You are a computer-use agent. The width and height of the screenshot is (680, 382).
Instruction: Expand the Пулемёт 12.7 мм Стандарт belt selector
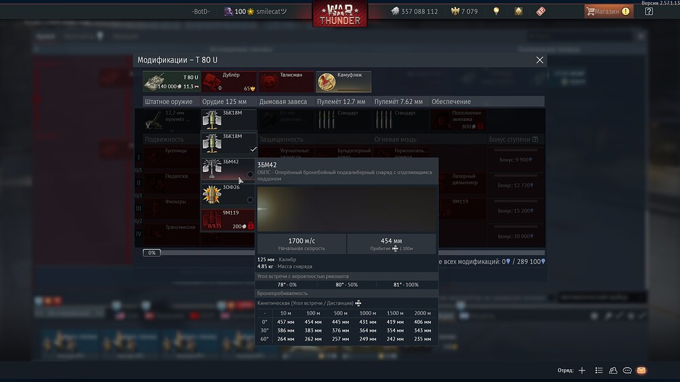coord(343,119)
